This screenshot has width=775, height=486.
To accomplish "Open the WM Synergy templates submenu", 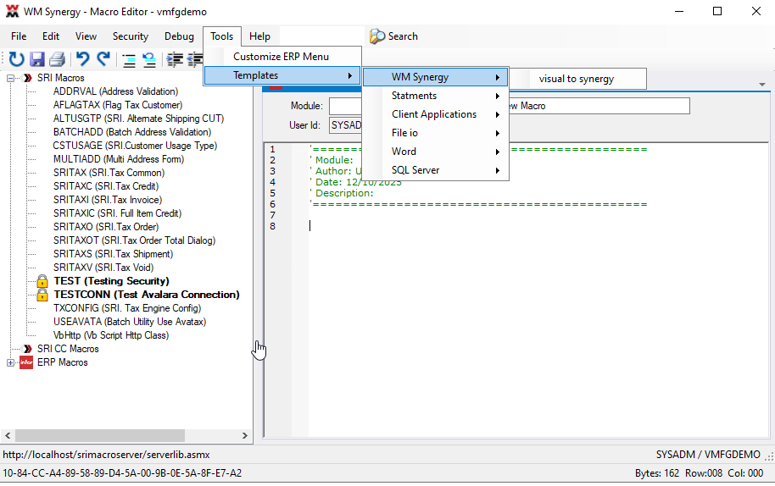I will [x=435, y=77].
